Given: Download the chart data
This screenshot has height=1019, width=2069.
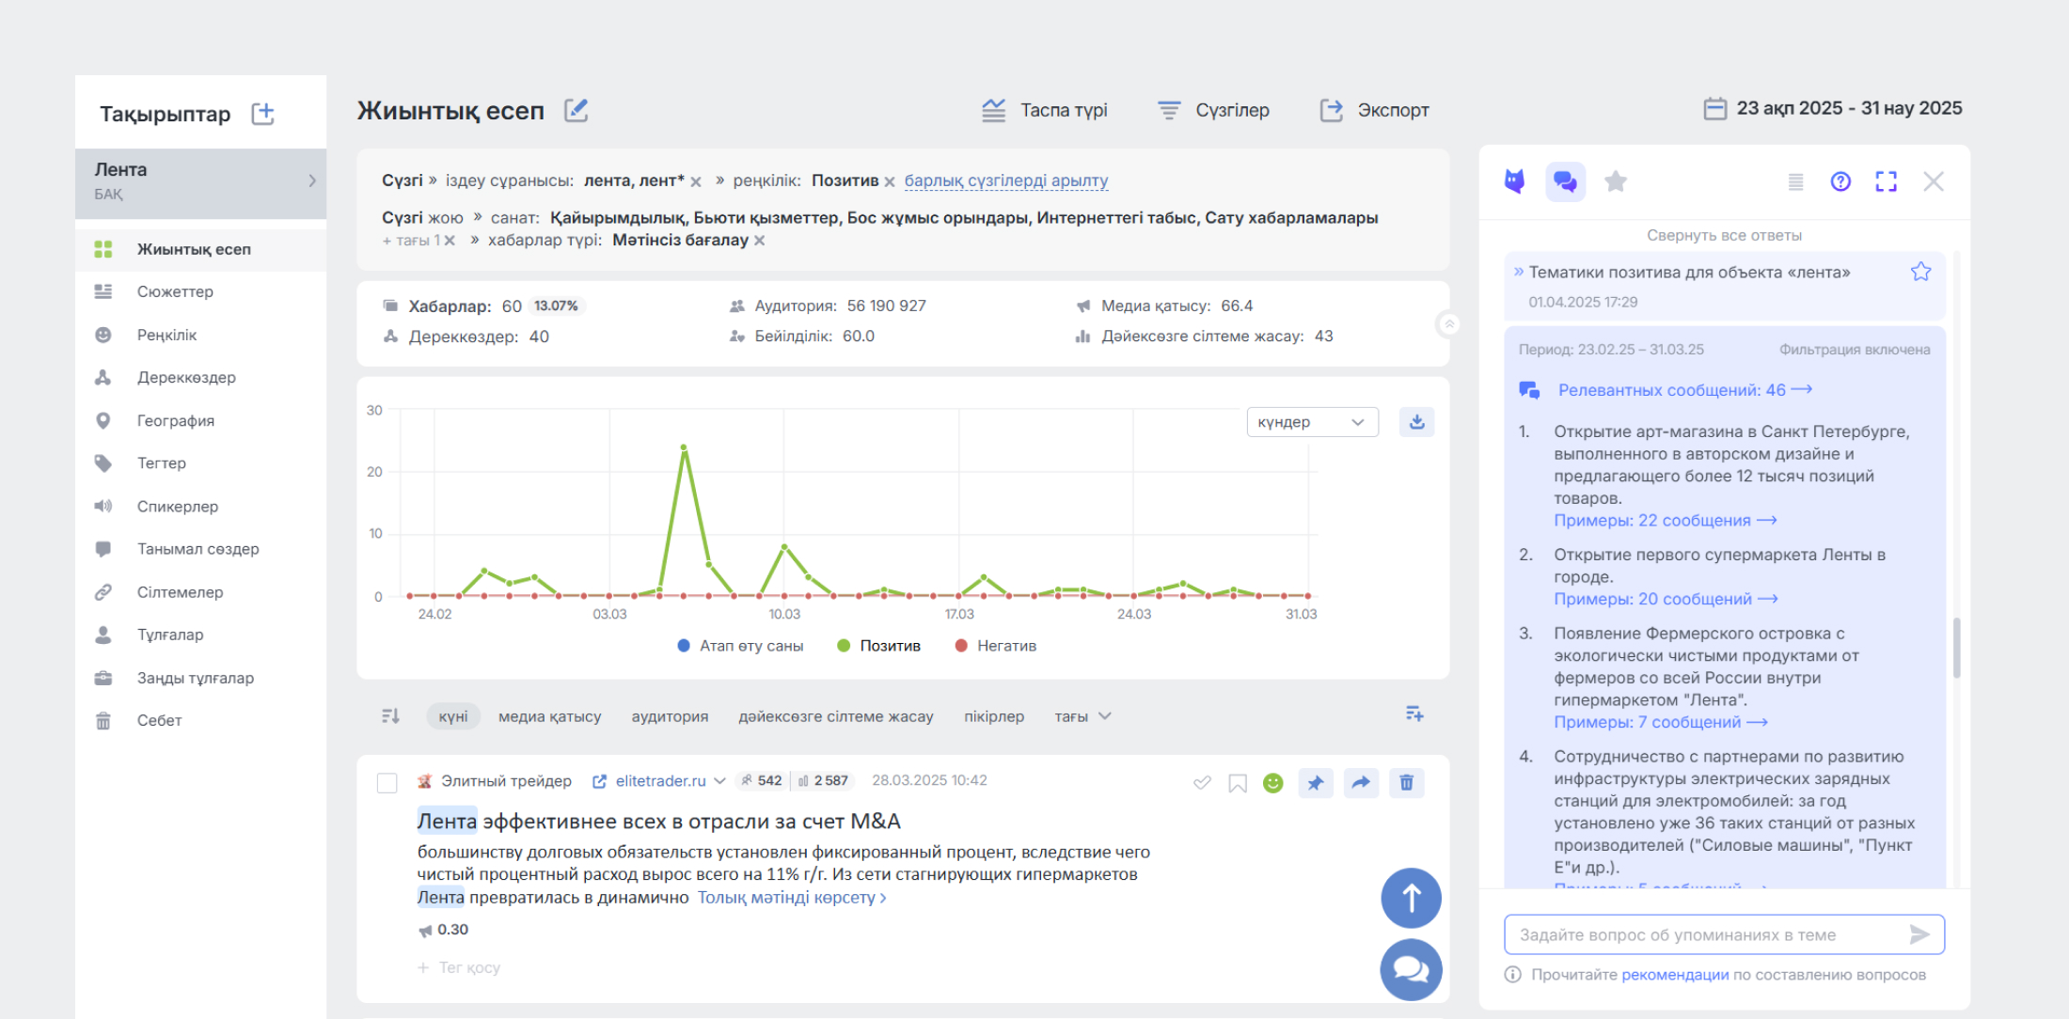Looking at the screenshot, I should click(1416, 422).
